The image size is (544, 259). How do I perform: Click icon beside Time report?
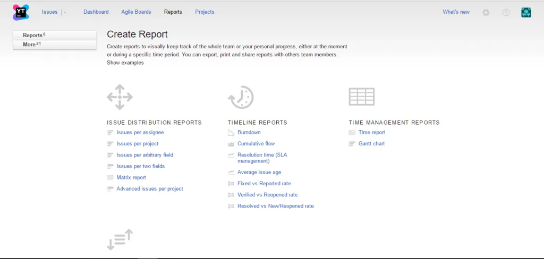coord(352,133)
